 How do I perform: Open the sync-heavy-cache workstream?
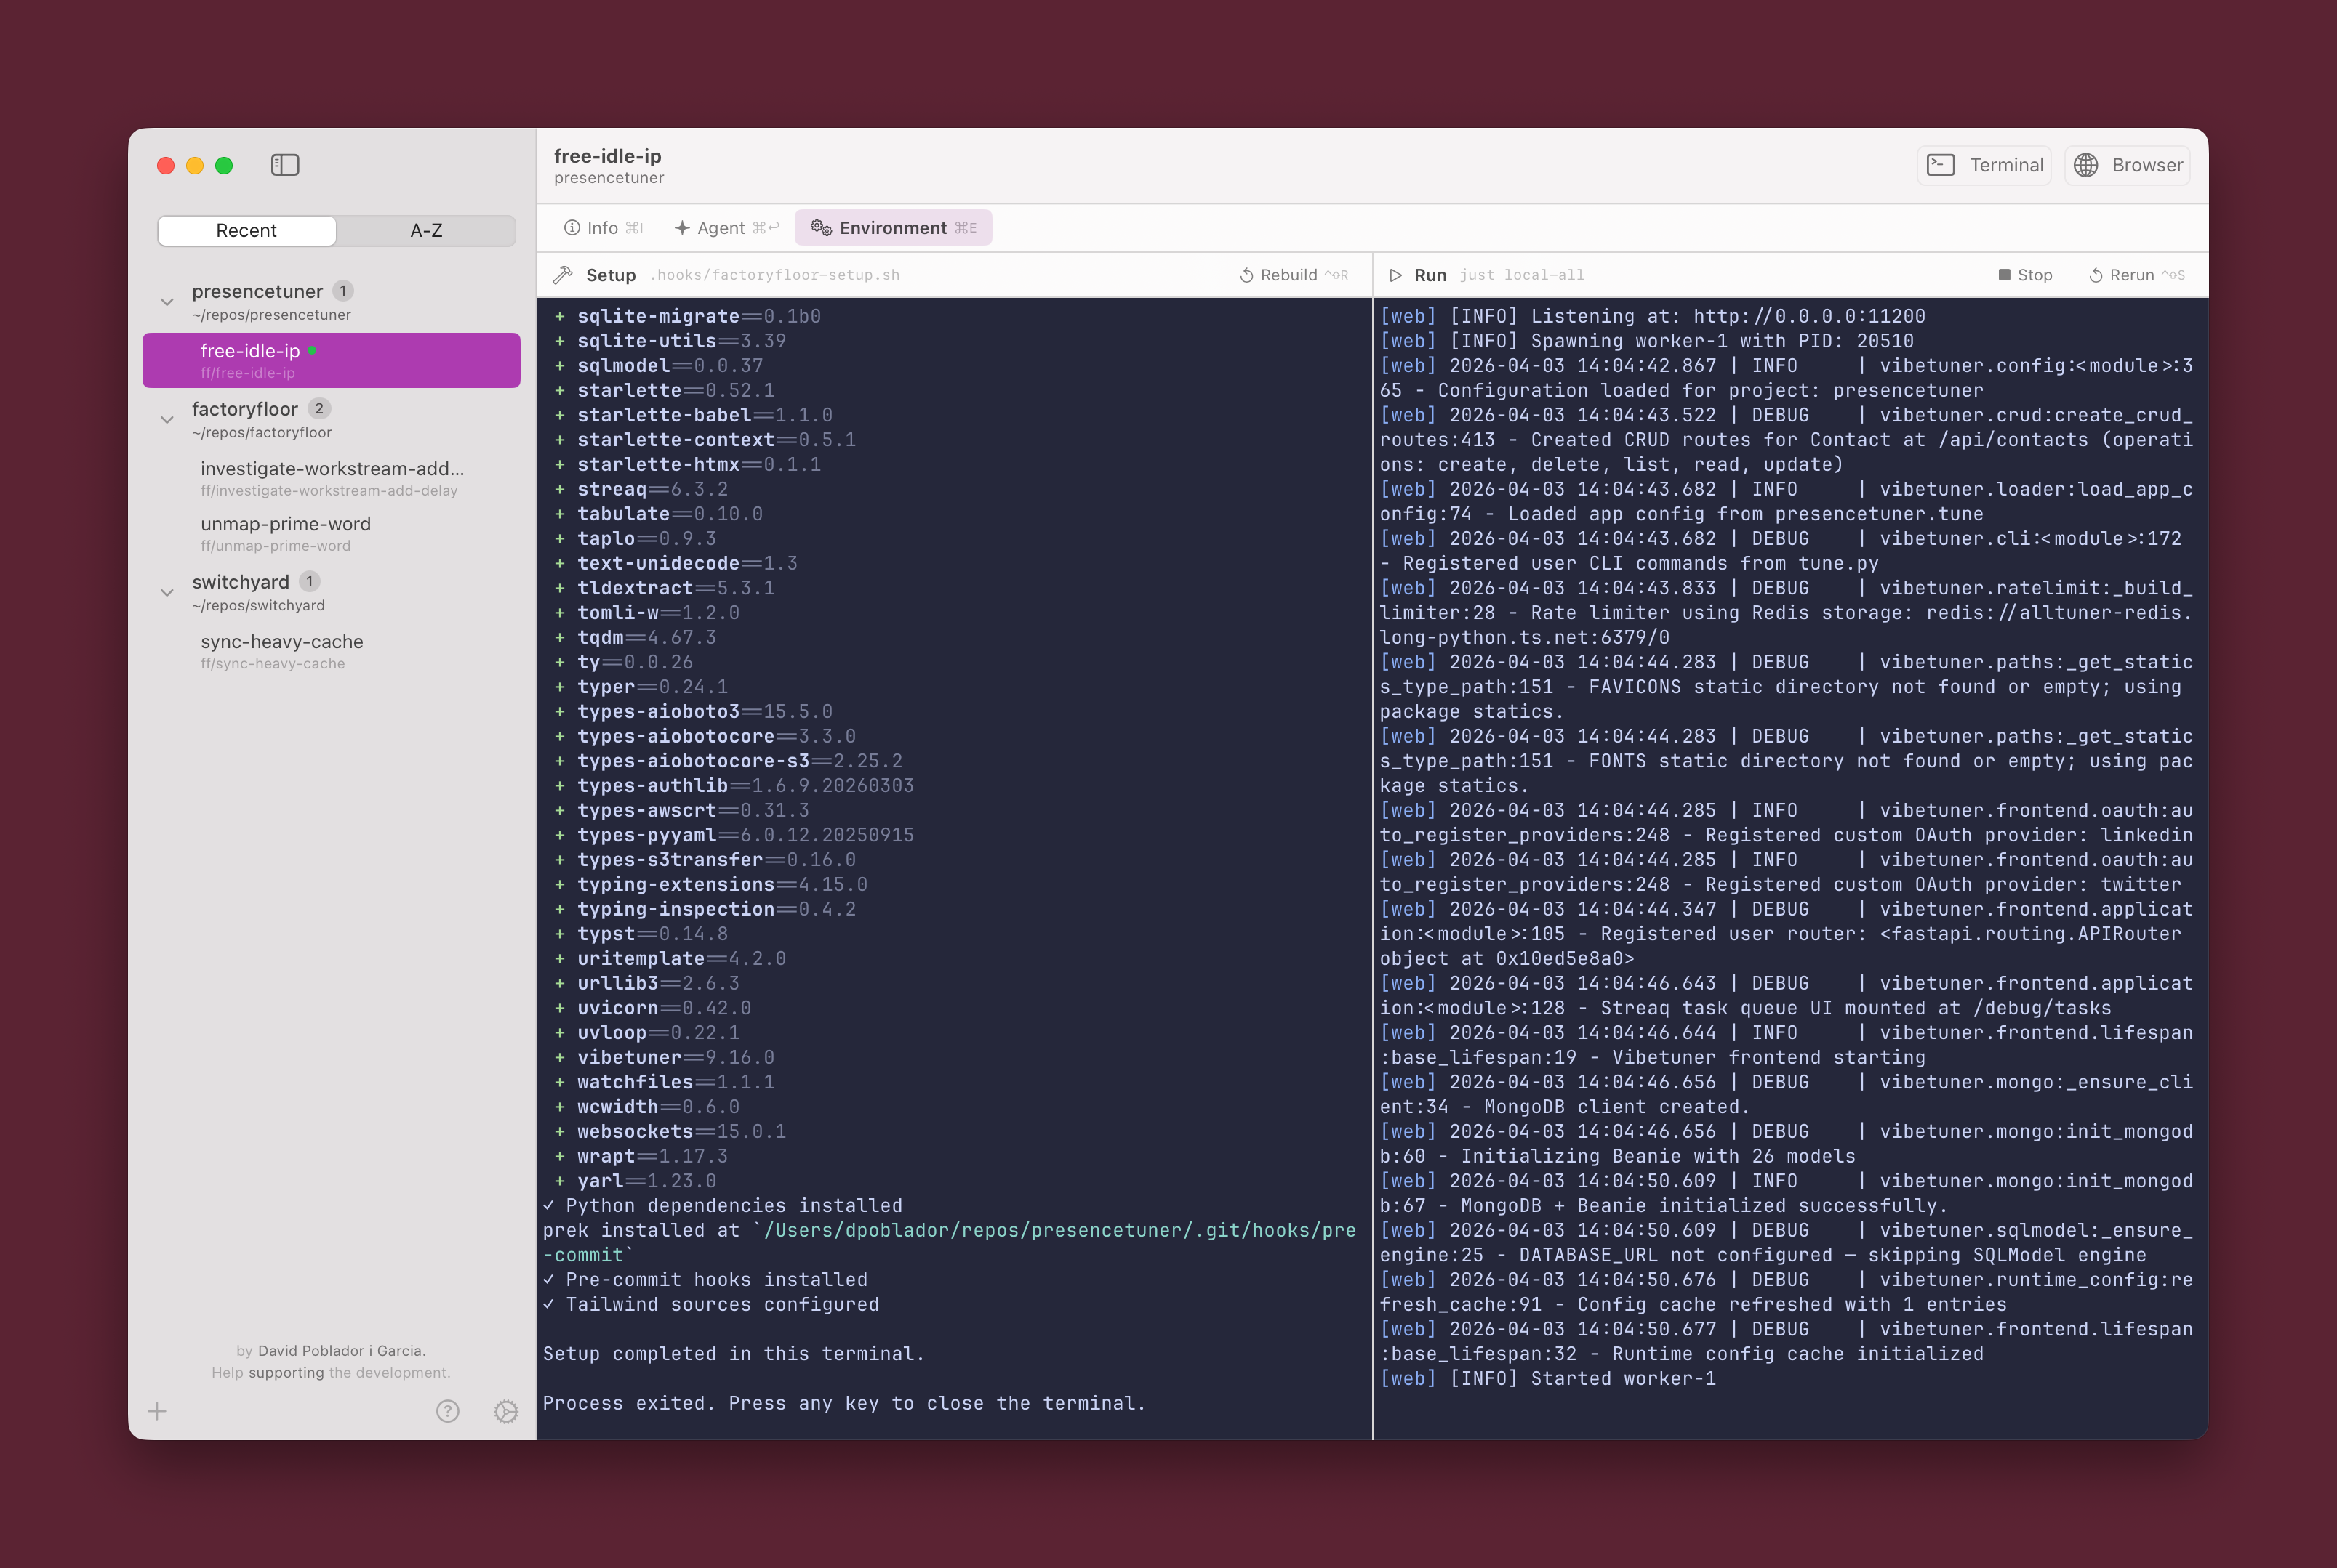[281, 651]
